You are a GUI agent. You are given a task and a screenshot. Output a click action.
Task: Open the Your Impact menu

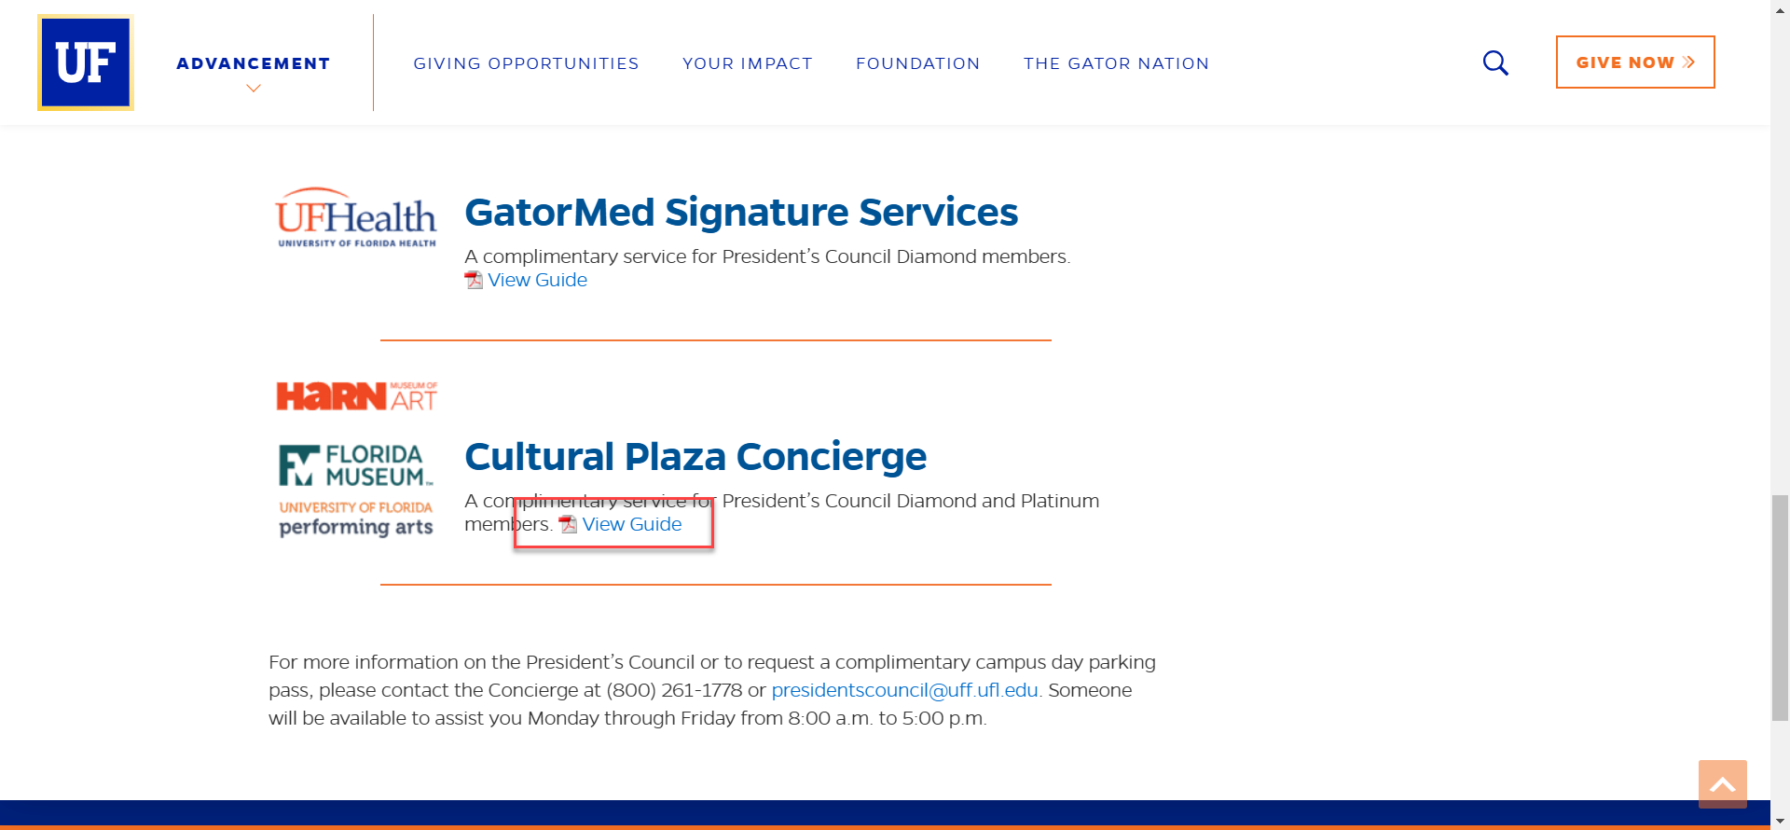pos(748,63)
